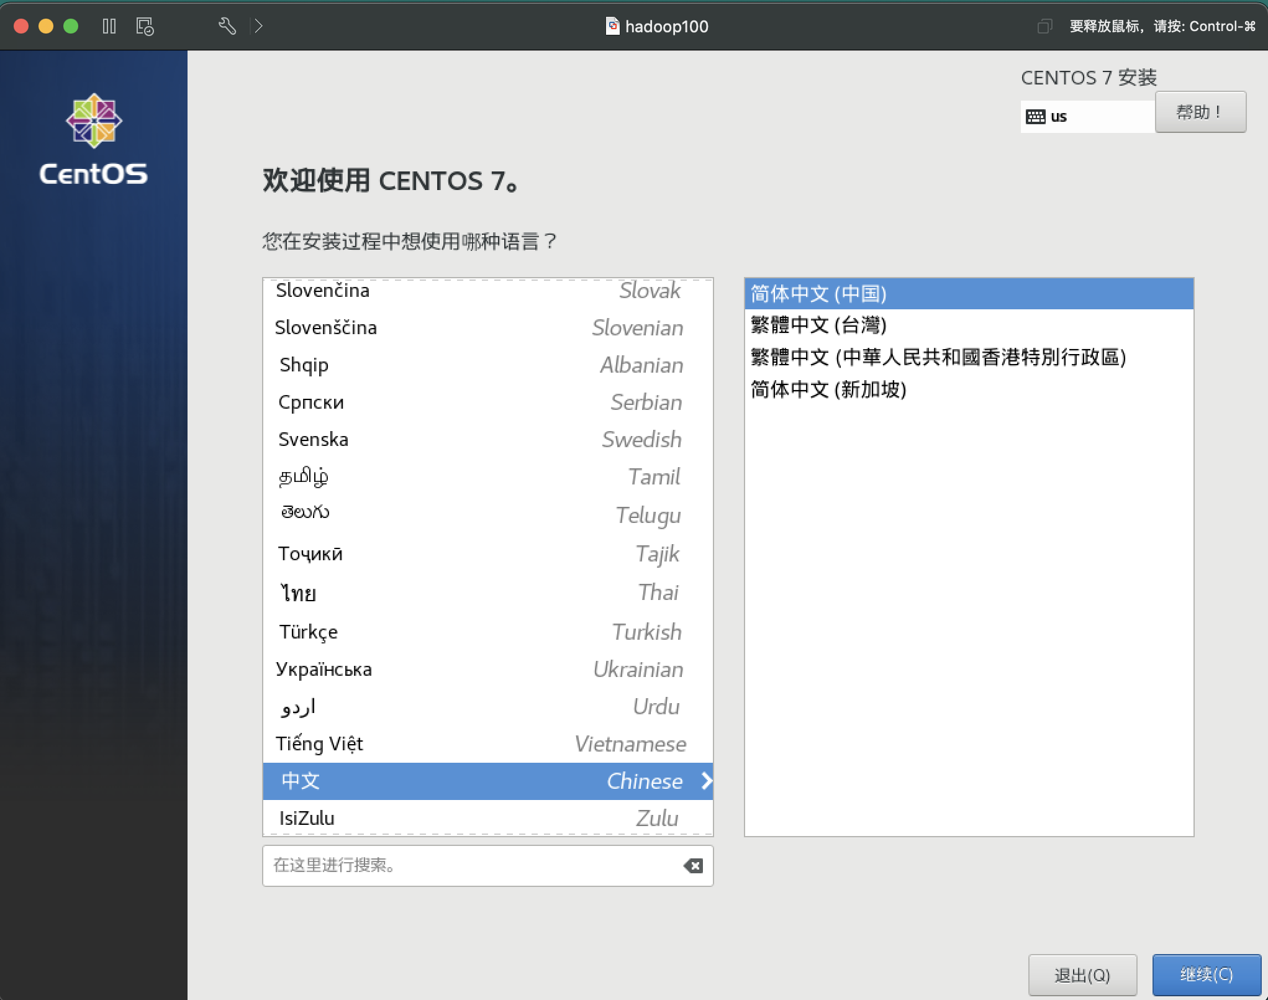This screenshot has width=1268, height=1000.
Task: Select the Thai language row
Action: click(x=488, y=593)
